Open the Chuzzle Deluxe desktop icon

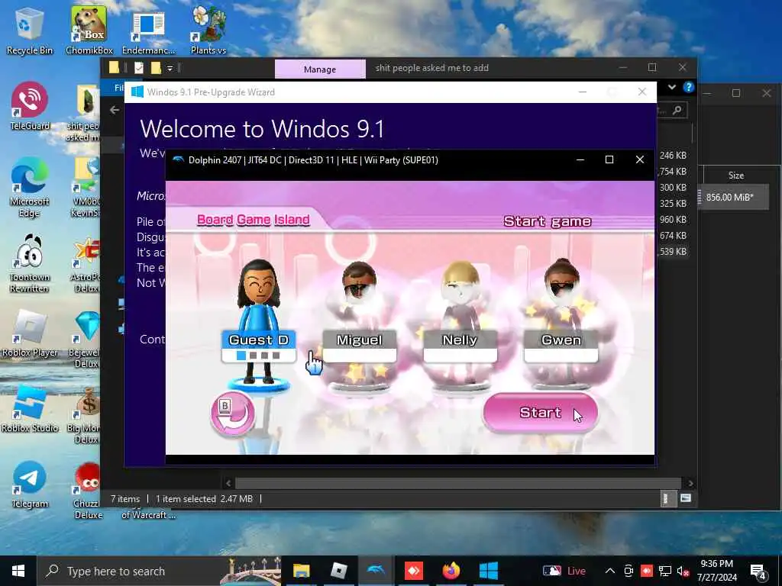[x=87, y=491]
